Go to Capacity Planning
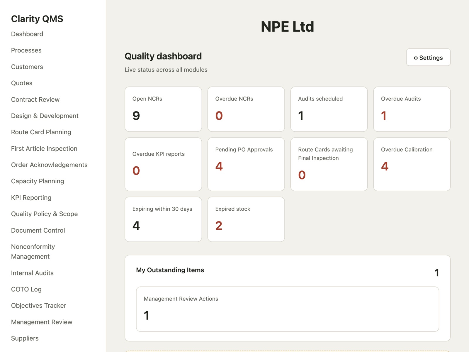This screenshot has height=352, width=469. [x=38, y=181]
